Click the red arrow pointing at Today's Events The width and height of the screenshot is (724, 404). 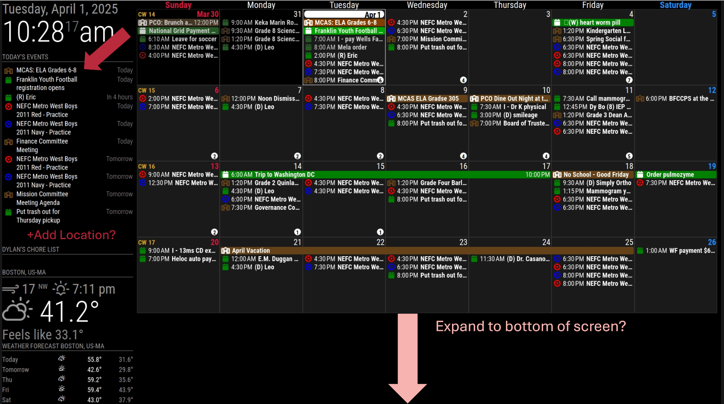(x=107, y=48)
